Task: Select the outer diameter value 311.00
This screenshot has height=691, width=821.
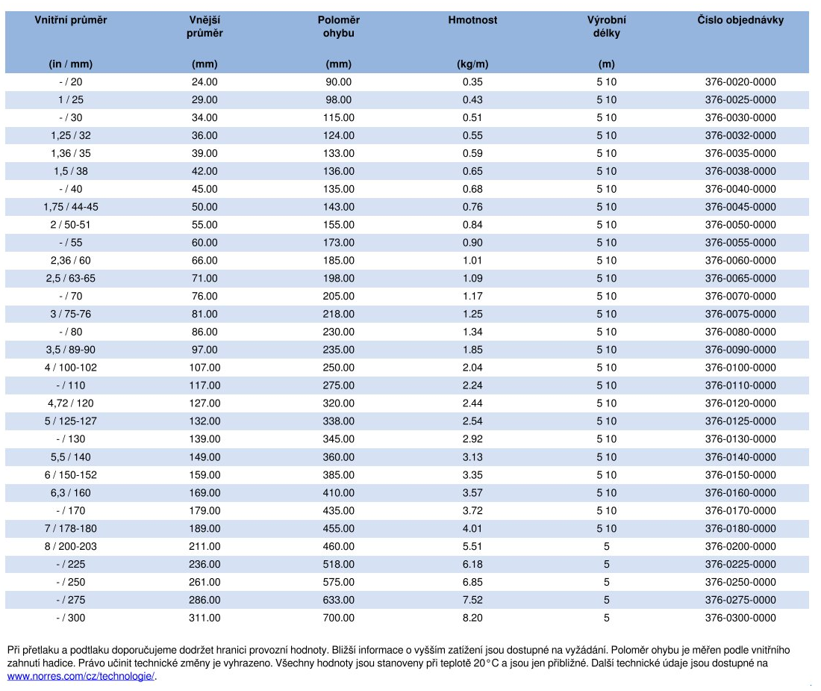Action: click(205, 618)
